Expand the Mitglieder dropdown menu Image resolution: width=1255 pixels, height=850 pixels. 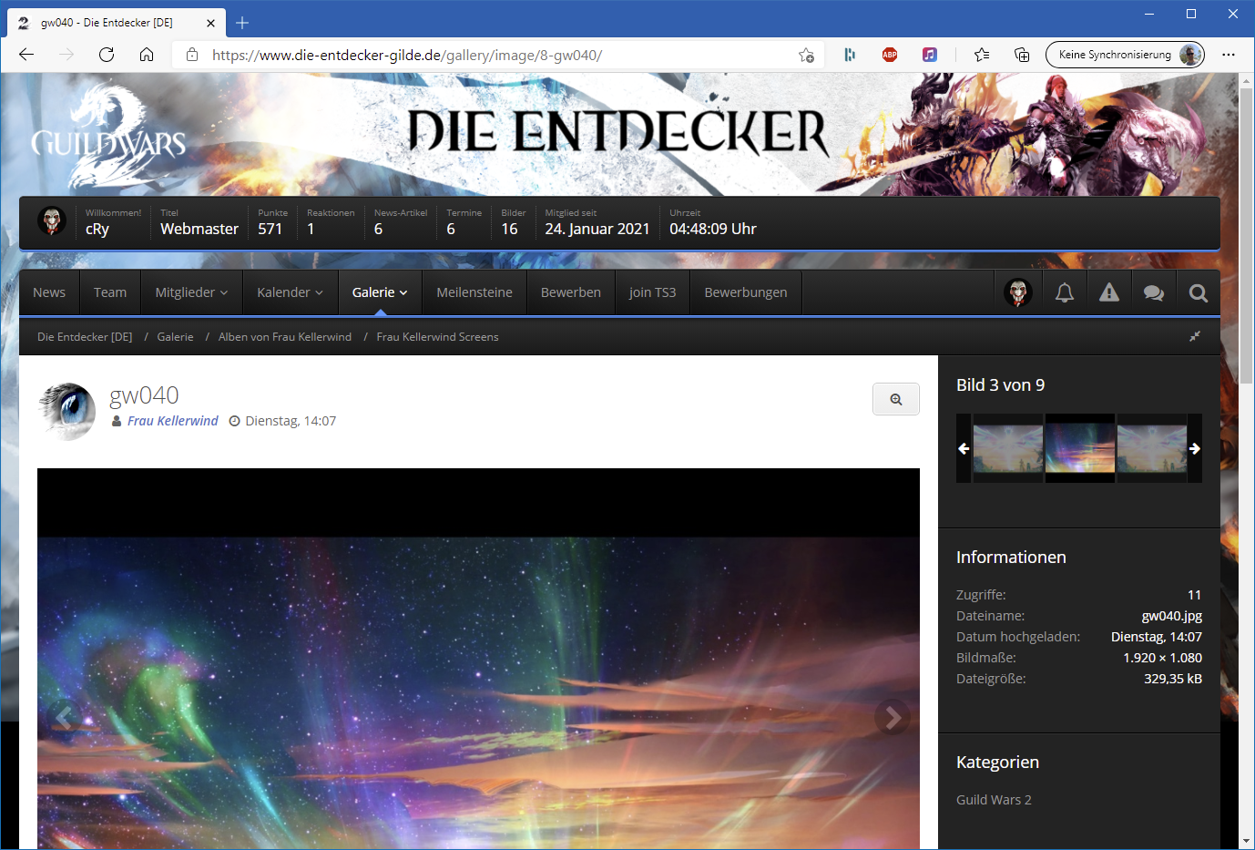191,292
